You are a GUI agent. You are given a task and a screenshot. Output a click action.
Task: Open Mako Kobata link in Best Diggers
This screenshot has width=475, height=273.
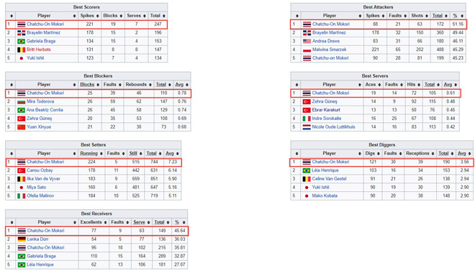[325, 196]
